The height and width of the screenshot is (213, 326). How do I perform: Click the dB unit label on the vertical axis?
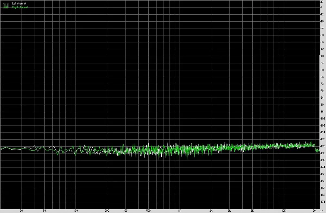[321, 2]
